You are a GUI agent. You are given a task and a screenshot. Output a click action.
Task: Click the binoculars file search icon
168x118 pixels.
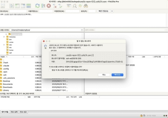pos(86,6)
